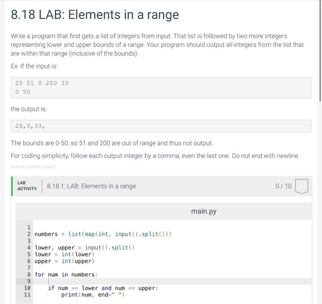Image resolution: width=322 pixels, height=304 pixels.
Task: Click the title '8.18.1: LAB: Elements in a range'
Action: pyautogui.click(x=92, y=186)
